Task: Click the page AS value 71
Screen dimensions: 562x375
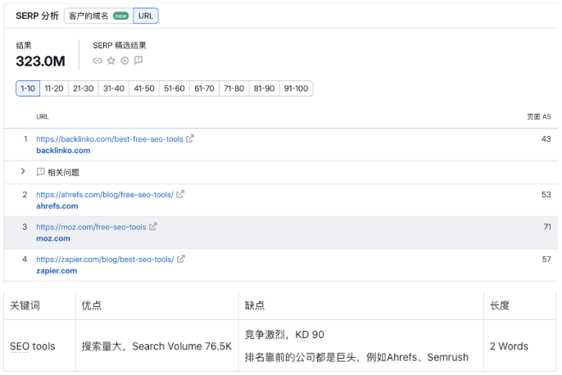Action: 547,227
